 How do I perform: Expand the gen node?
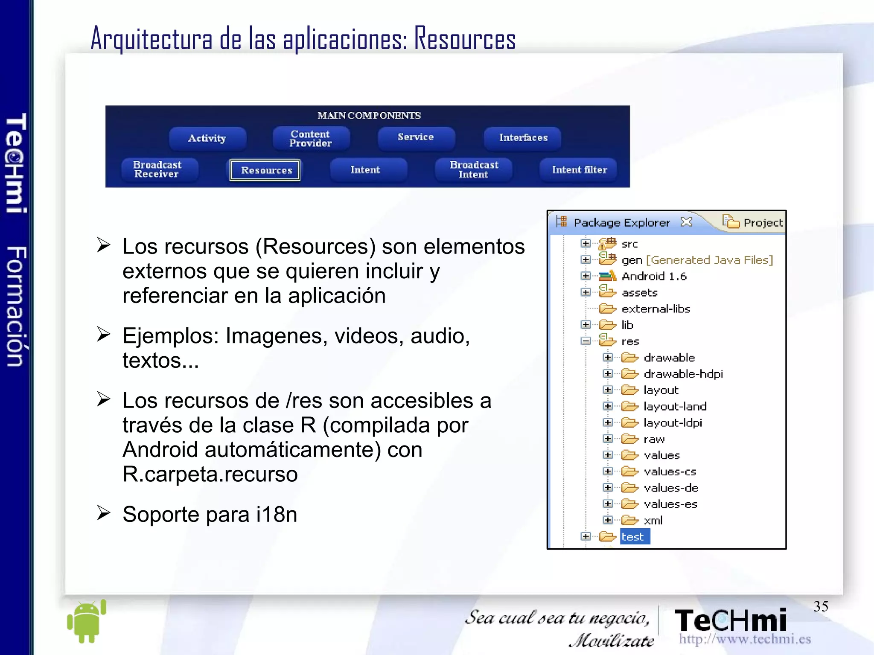pos(586,259)
